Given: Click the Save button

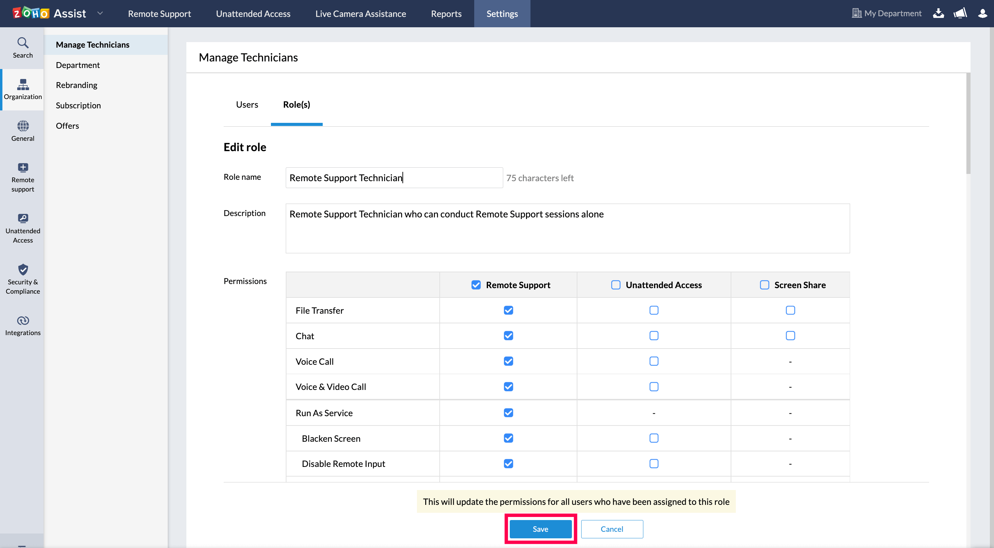Looking at the screenshot, I should click(540, 529).
